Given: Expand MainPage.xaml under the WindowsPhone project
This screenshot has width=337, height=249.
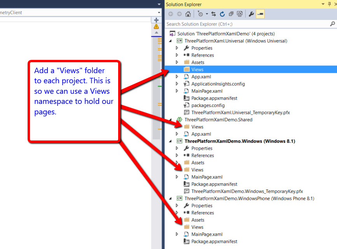Looking at the screenshot, I should (x=177, y=234).
